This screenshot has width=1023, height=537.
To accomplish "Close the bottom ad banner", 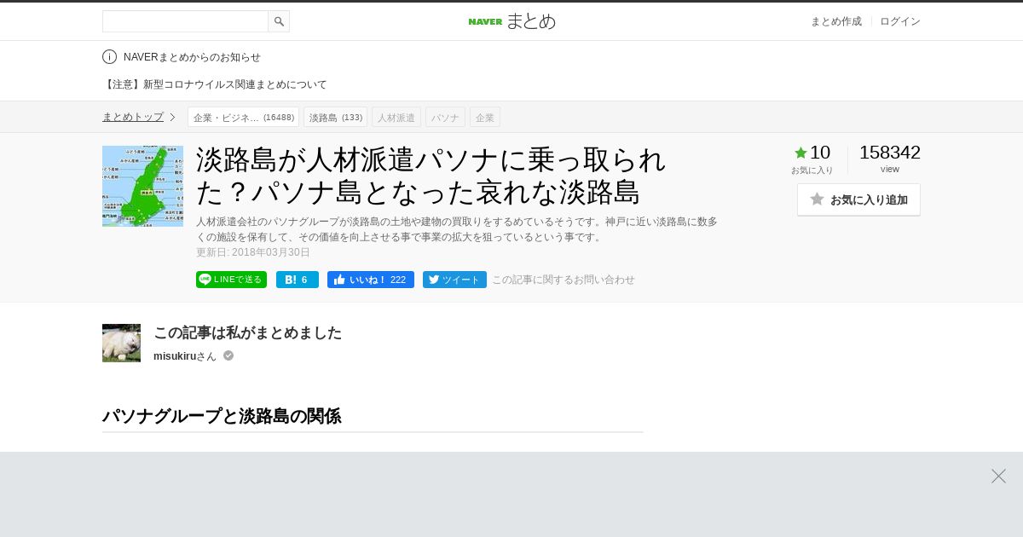I will [x=998, y=476].
